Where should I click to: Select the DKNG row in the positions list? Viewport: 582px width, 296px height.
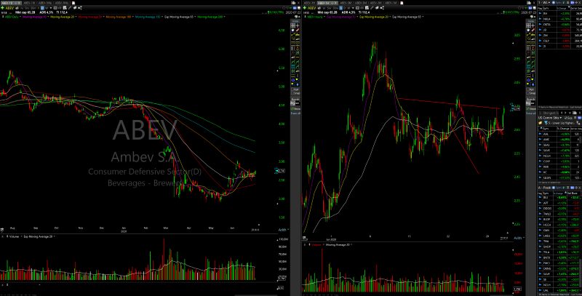pos(558,268)
